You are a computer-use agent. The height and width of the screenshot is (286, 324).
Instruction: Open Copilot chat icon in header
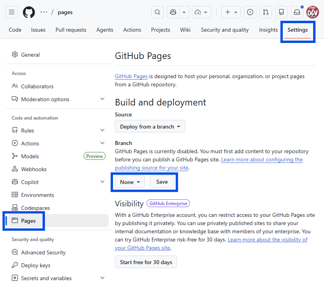(x=173, y=12)
